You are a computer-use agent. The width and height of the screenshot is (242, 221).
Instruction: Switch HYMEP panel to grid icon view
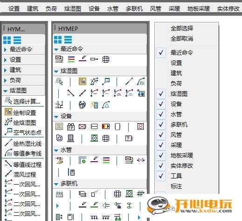(58, 40)
